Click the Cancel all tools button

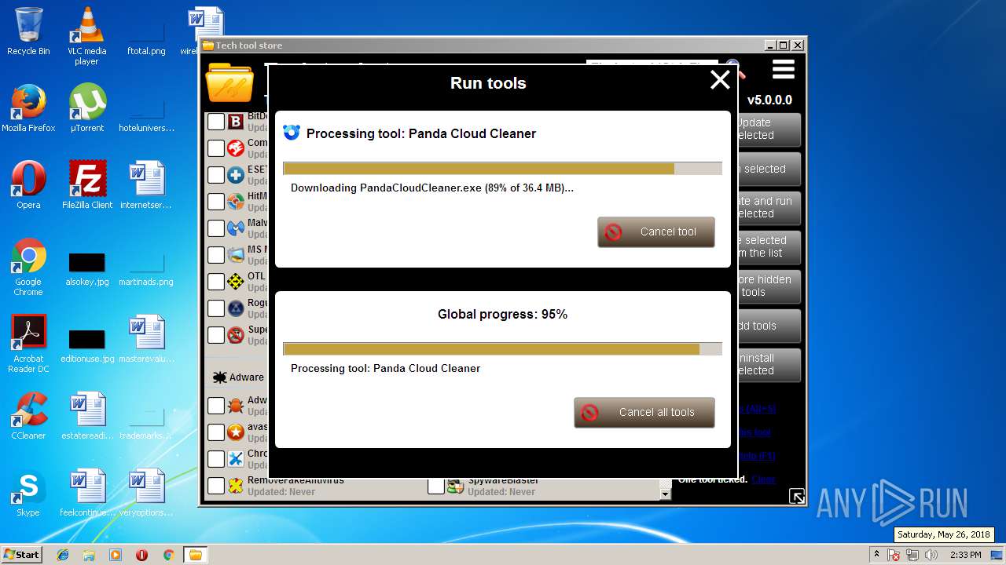coord(644,413)
